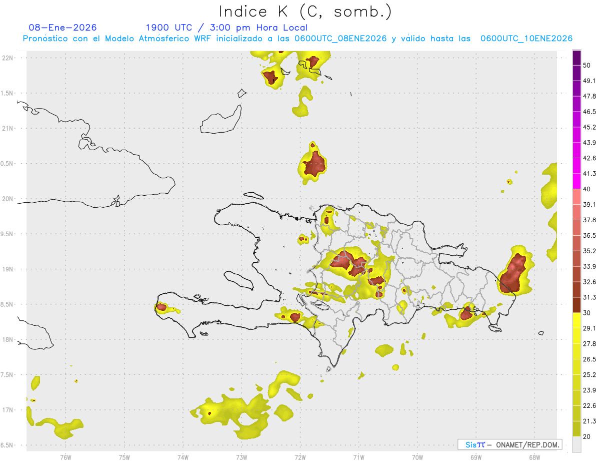Click the "25.2" color scale value

pyautogui.click(x=589, y=374)
